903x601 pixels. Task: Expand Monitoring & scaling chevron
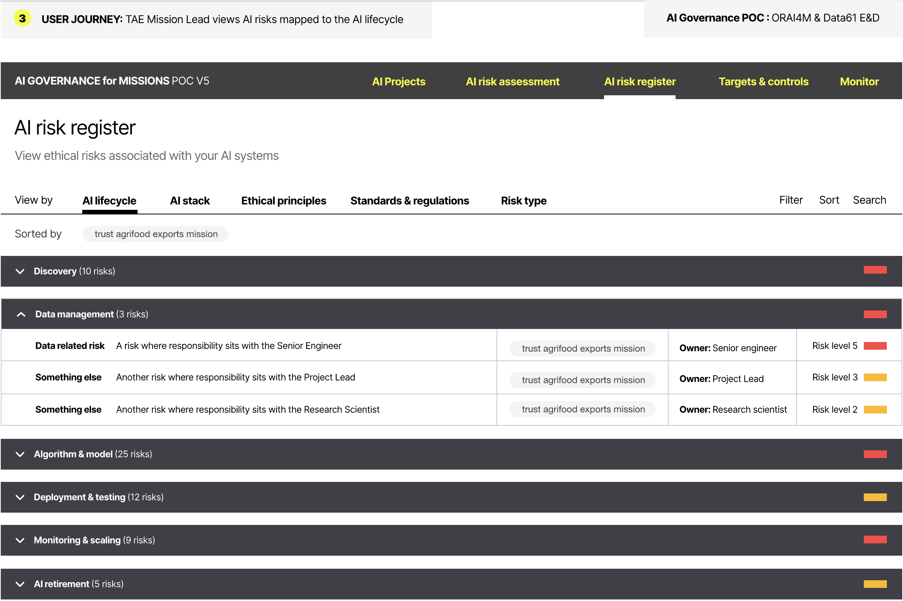(x=20, y=540)
